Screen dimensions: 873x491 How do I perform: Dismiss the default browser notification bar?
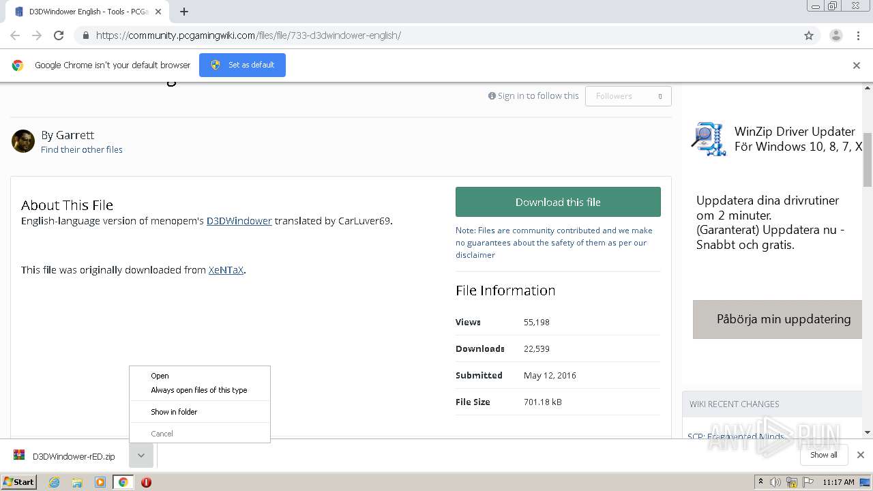(857, 65)
